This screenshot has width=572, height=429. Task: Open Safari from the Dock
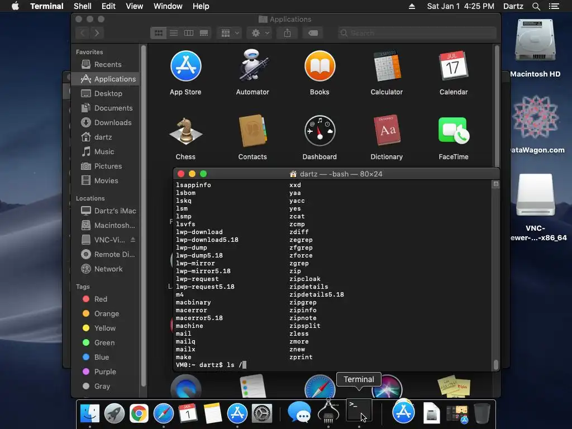[x=164, y=413]
